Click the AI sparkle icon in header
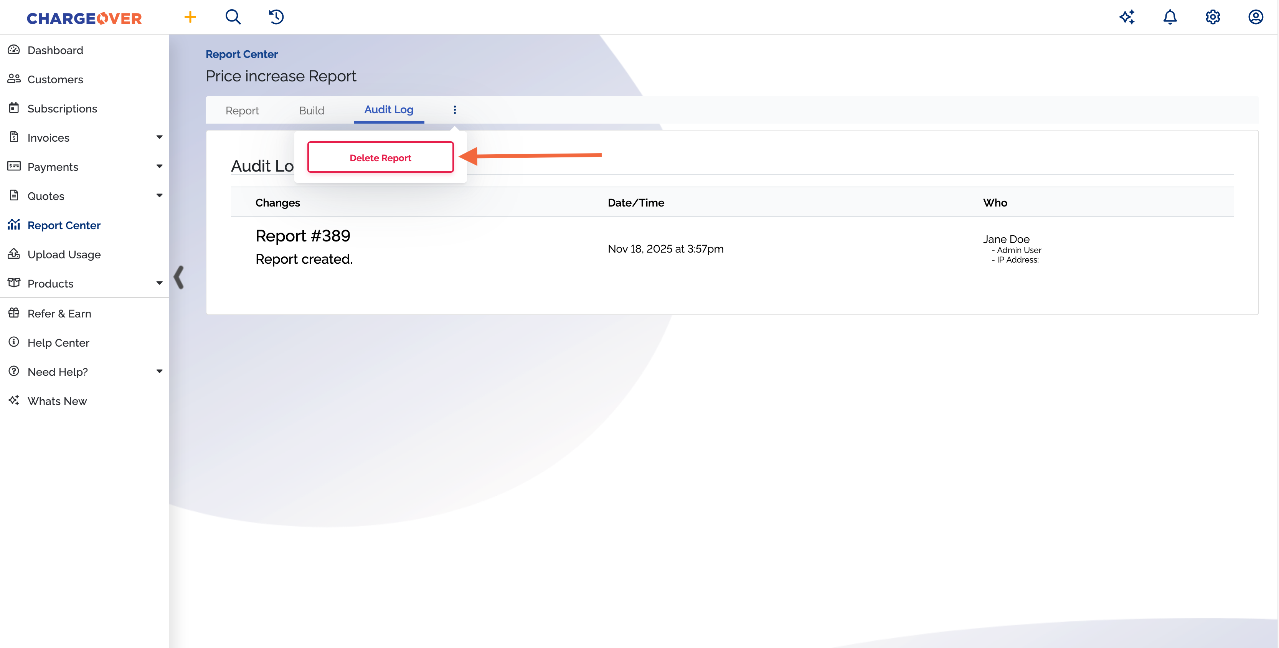Viewport: 1279px width, 648px height. tap(1127, 17)
